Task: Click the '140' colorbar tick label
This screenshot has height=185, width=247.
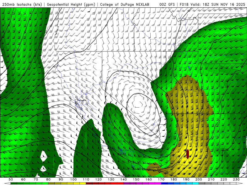Action: [x=124, y=179]
